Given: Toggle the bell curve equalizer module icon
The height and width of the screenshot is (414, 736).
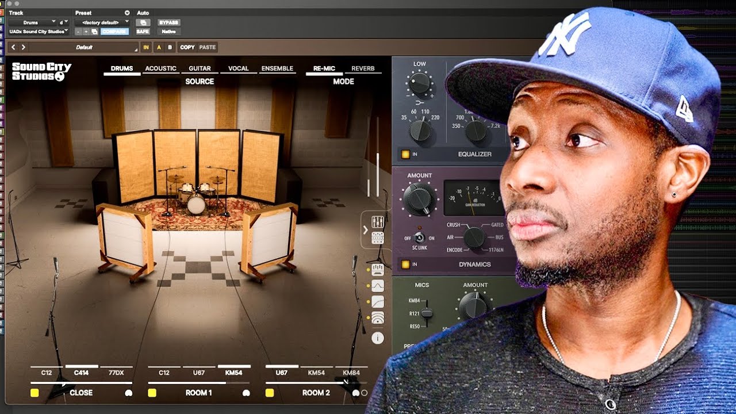Looking at the screenshot, I should [378, 286].
